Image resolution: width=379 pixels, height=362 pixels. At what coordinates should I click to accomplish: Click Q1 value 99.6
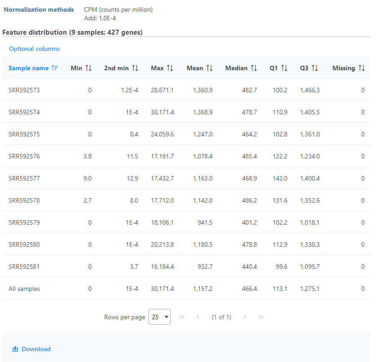click(282, 267)
